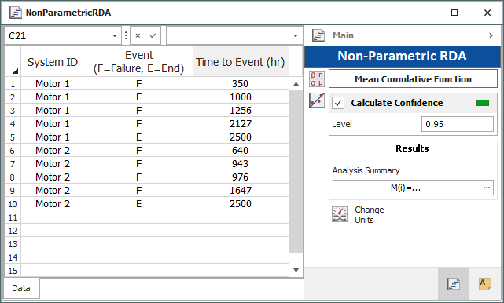504x303 pixels.
Task: Click the Change Units icon
Action: 340,214
